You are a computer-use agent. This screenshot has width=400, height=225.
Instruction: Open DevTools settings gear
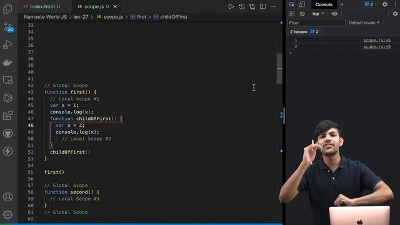(x=385, y=4)
